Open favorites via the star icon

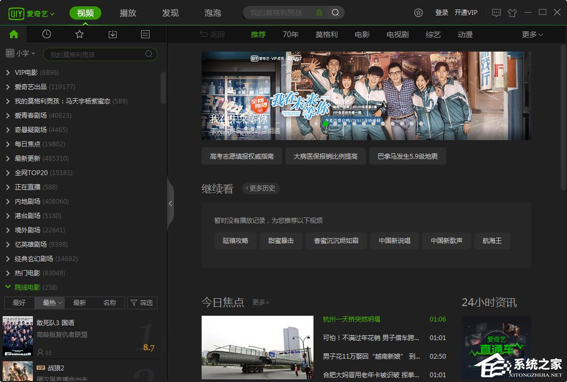coord(80,34)
